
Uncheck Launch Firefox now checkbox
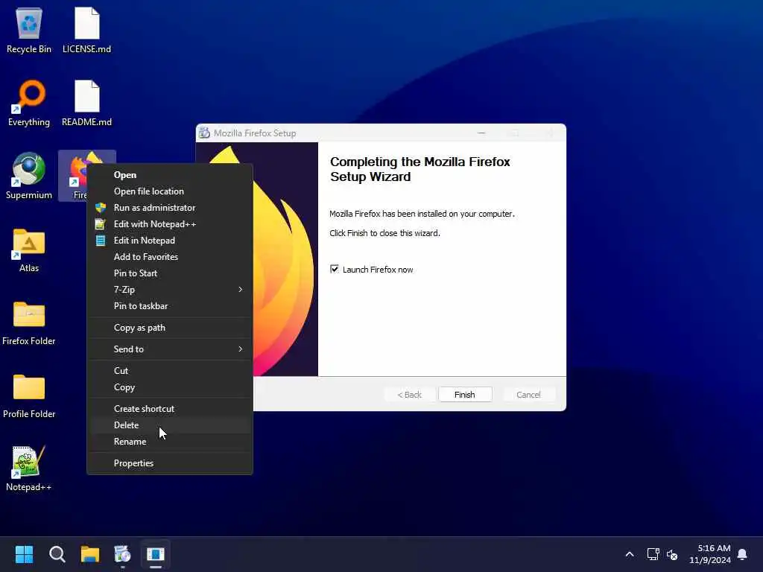tap(335, 269)
